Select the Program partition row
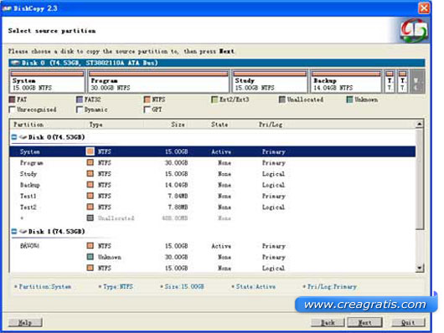This screenshot has width=444, height=333. 213,162
